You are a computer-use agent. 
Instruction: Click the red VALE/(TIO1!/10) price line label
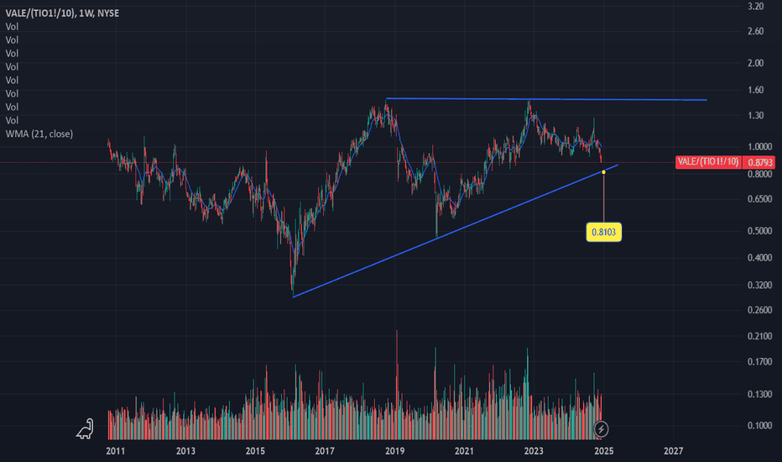pyautogui.click(x=708, y=162)
